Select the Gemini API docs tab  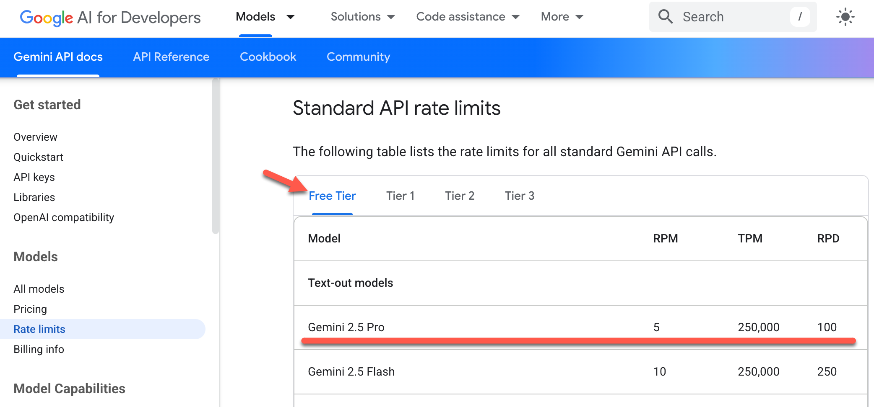pyautogui.click(x=58, y=57)
